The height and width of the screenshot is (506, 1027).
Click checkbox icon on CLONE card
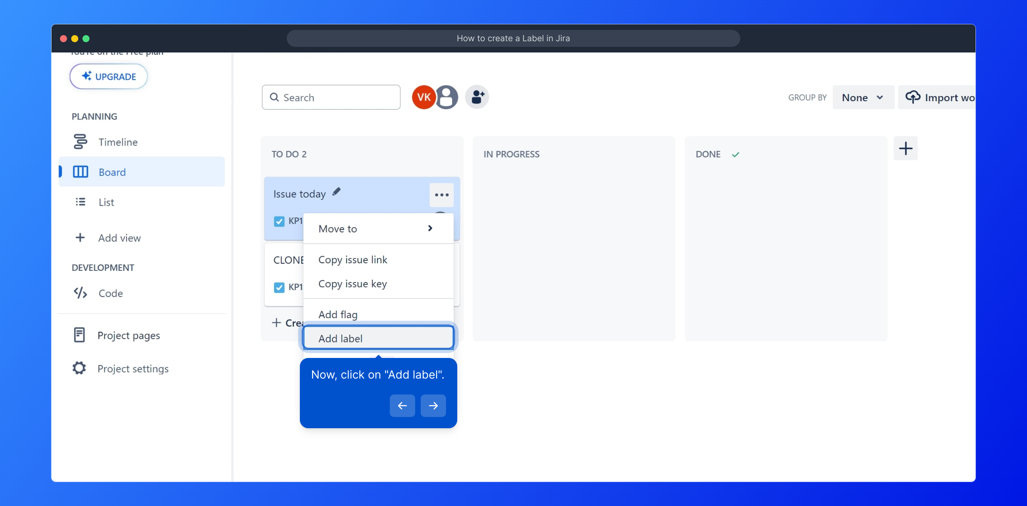[x=279, y=287]
